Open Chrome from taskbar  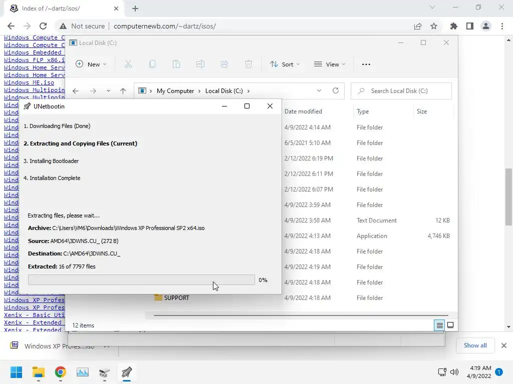60,372
